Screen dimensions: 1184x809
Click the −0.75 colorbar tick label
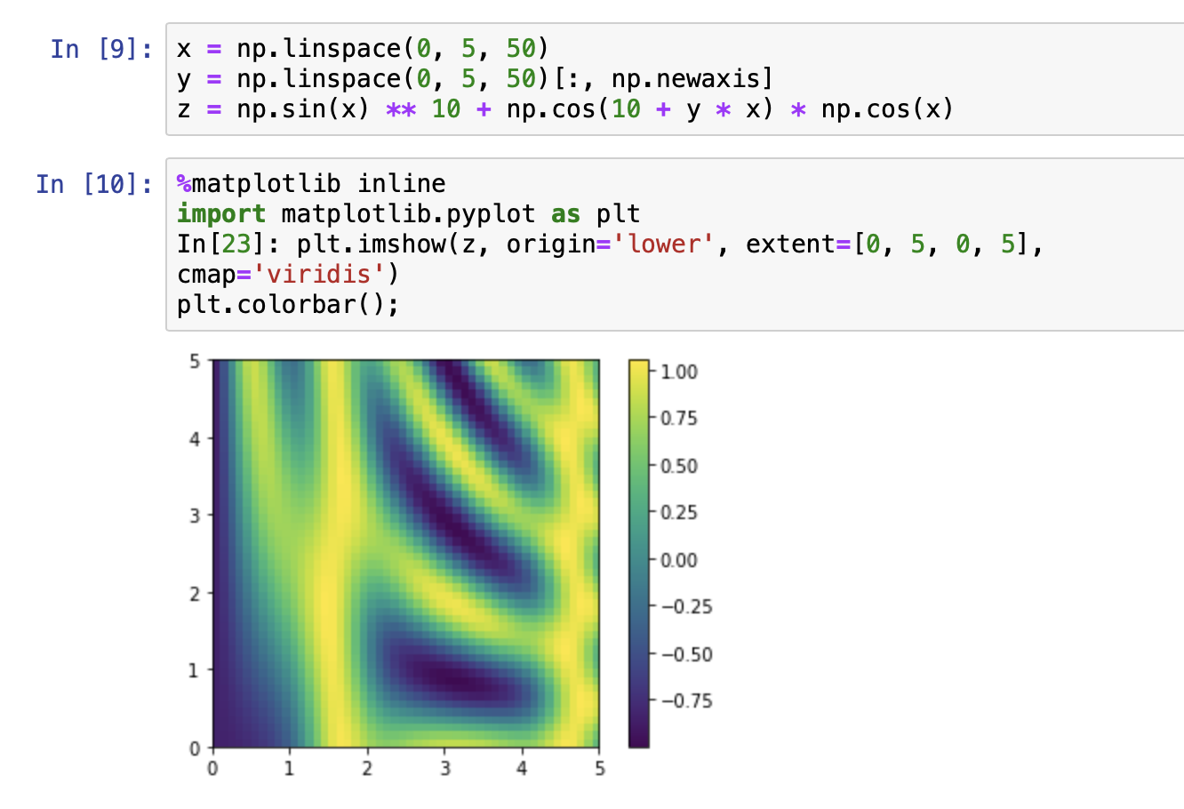pos(686,701)
